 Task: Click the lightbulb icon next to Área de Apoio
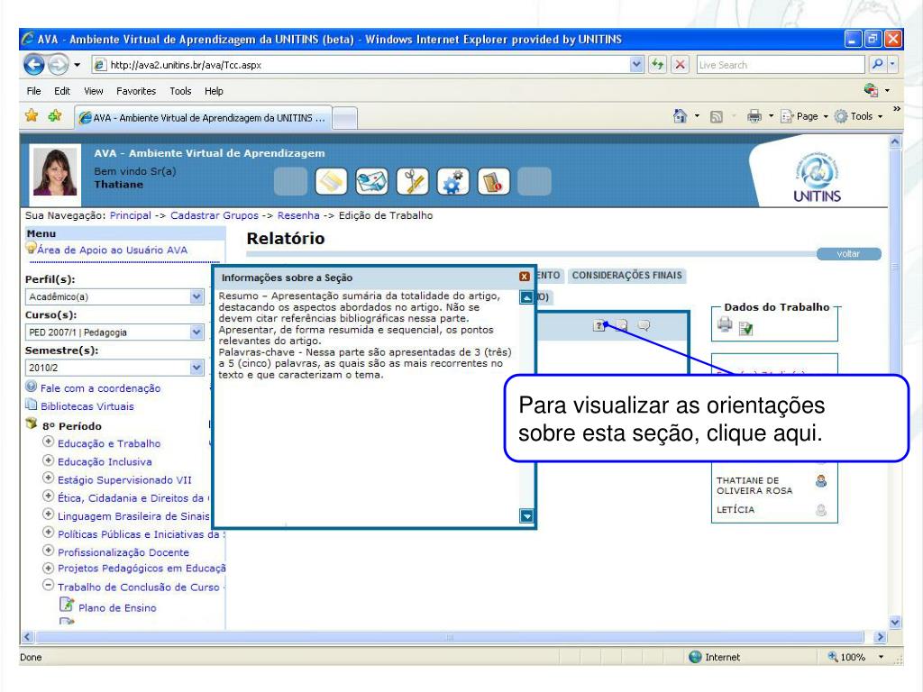coord(32,248)
